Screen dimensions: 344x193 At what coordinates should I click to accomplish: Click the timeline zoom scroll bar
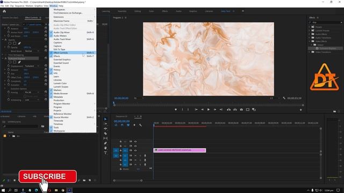tap(128, 181)
